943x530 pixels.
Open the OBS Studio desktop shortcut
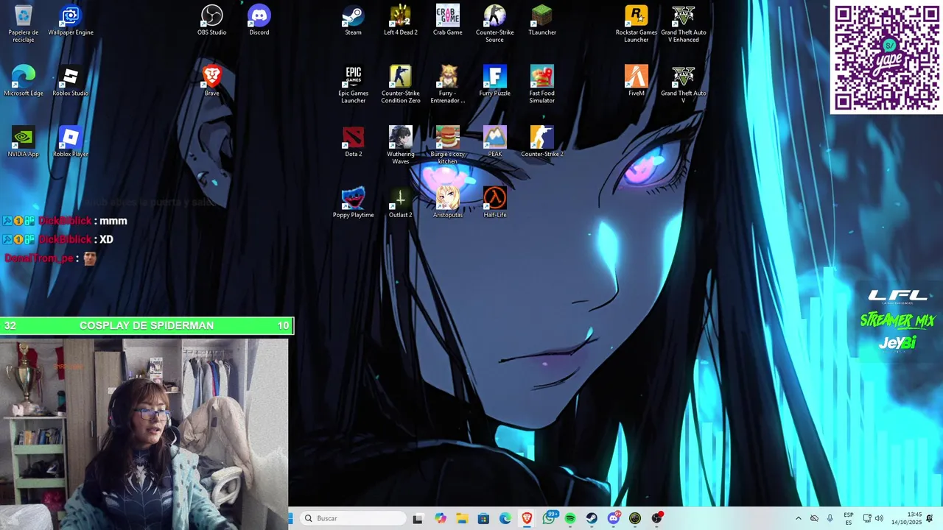click(x=212, y=20)
